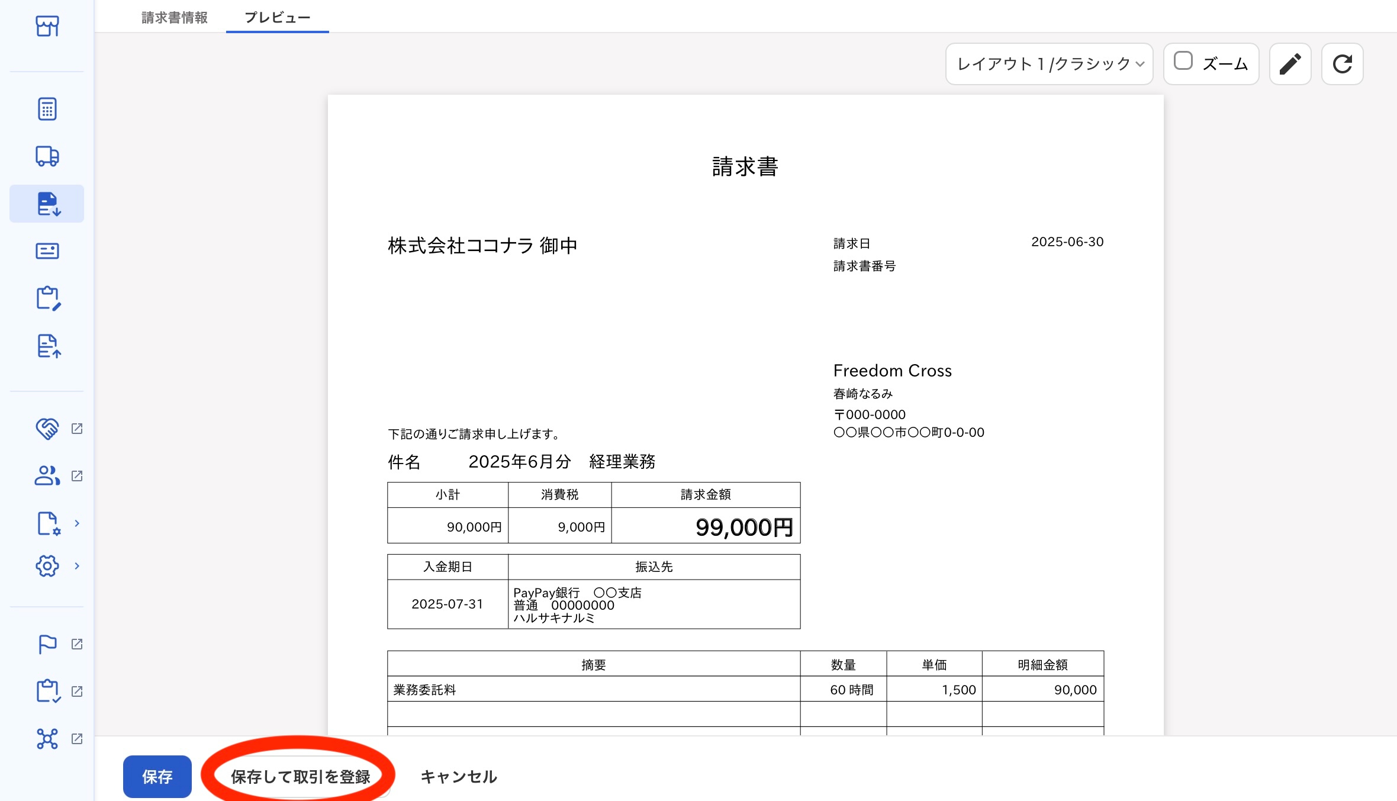The image size is (1397, 801).
Task: Open the document upload arrow icon
Action: coord(47,346)
